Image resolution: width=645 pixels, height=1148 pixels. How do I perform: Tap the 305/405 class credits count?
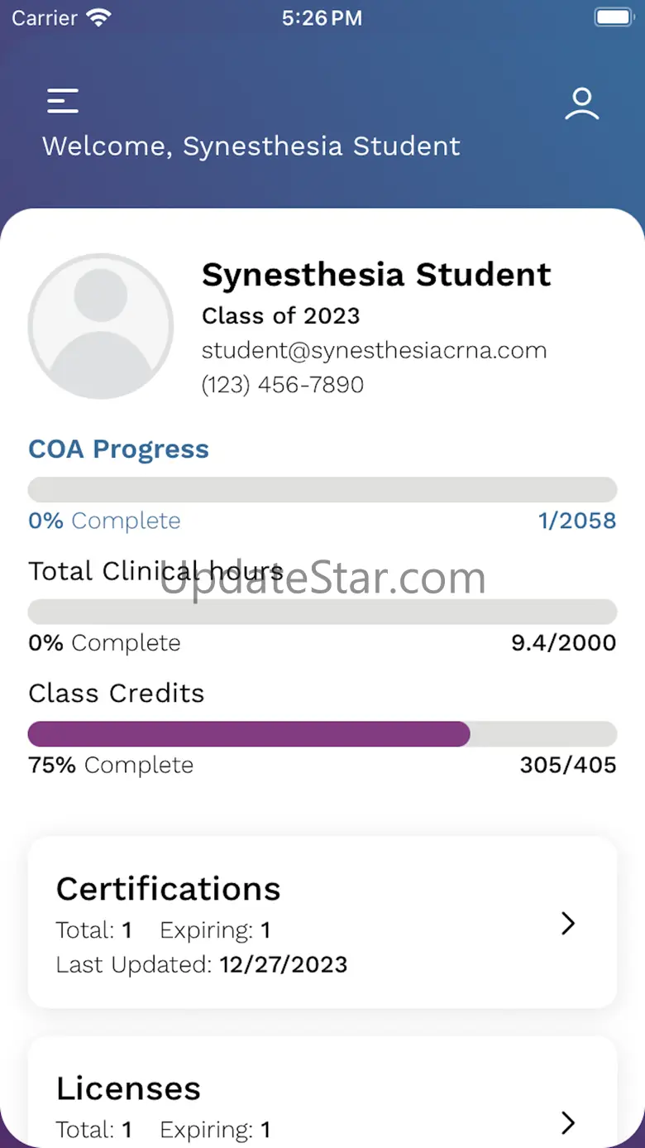(568, 765)
